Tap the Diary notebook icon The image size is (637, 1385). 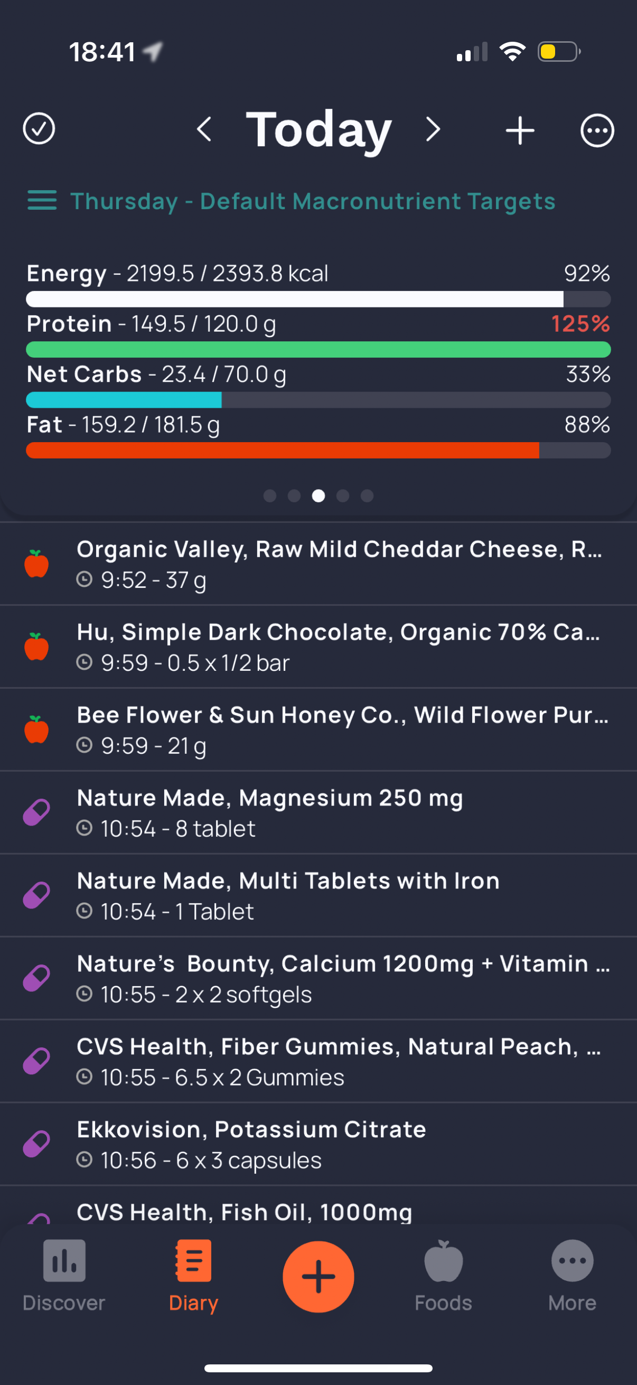coord(193,1261)
